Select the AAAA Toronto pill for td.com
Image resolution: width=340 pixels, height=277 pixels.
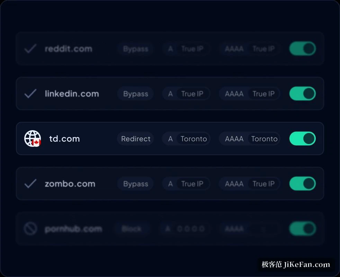coord(250,138)
